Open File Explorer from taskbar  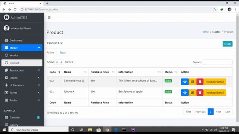pyautogui.click(x=90, y=130)
